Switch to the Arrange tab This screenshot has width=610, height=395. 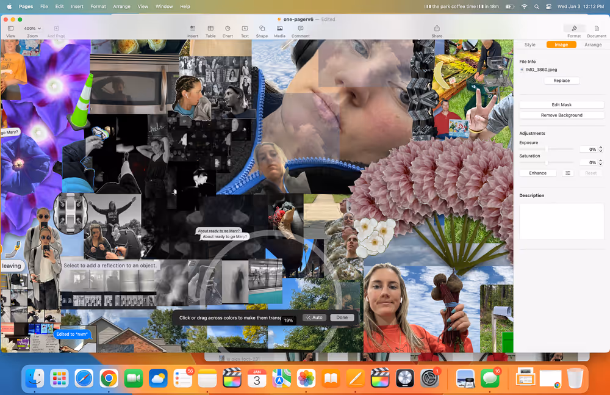click(593, 45)
